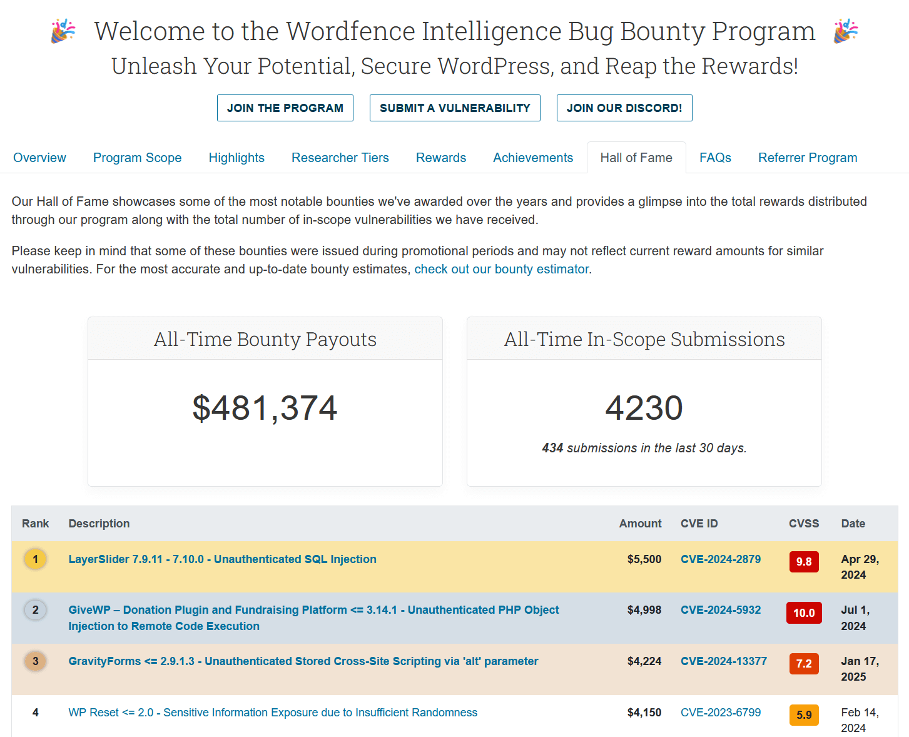Open the CVE-2024-2879 details link
909x737 pixels.
tap(721, 559)
